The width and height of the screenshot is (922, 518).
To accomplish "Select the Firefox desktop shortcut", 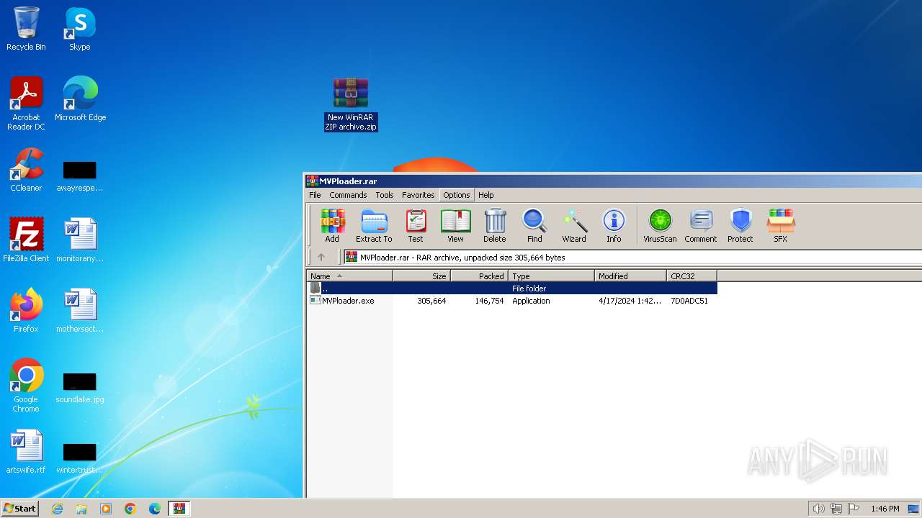I will pyautogui.click(x=26, y=311).
